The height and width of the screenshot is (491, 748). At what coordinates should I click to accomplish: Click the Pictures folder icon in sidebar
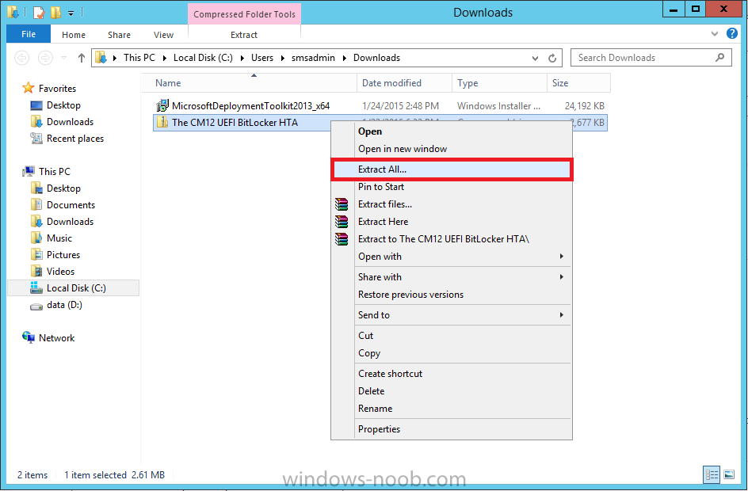tap(36, 254)
